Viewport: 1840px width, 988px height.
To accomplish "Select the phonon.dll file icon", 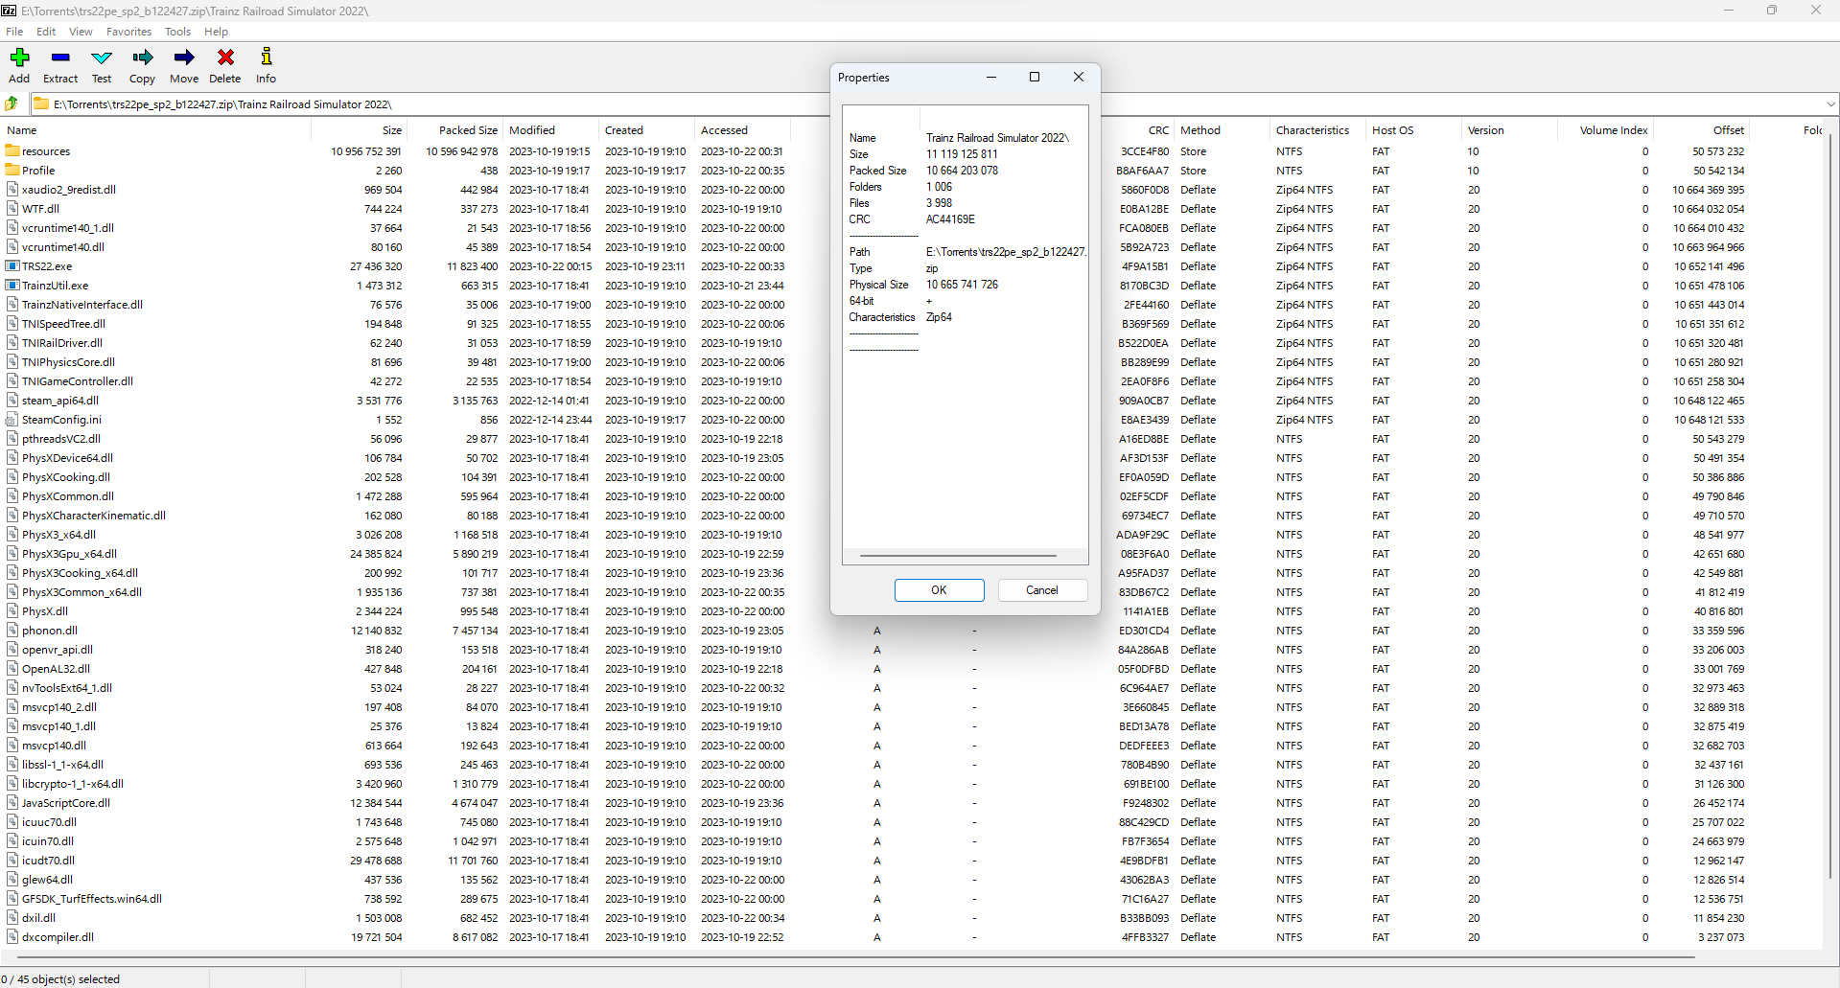I will [x=12, y=630].
